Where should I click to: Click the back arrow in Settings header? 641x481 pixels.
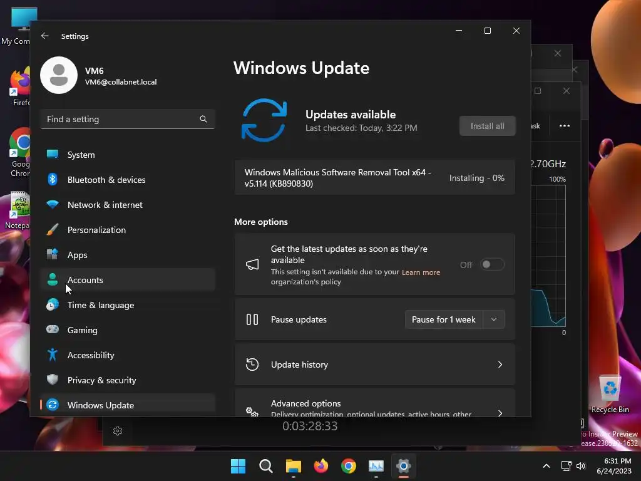pos(45,36)
